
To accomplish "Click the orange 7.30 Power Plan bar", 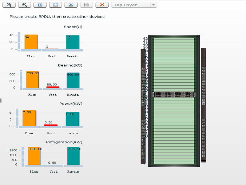I will [x=29, y=118].
